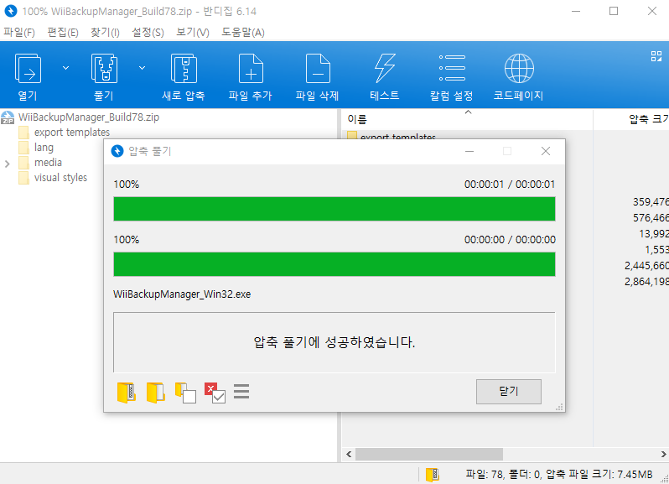Image resolution: width=669 pixels, height=484 pixels.
Task: Click the view layout grid icon in toolbar corner
Action: coord(656,56)
